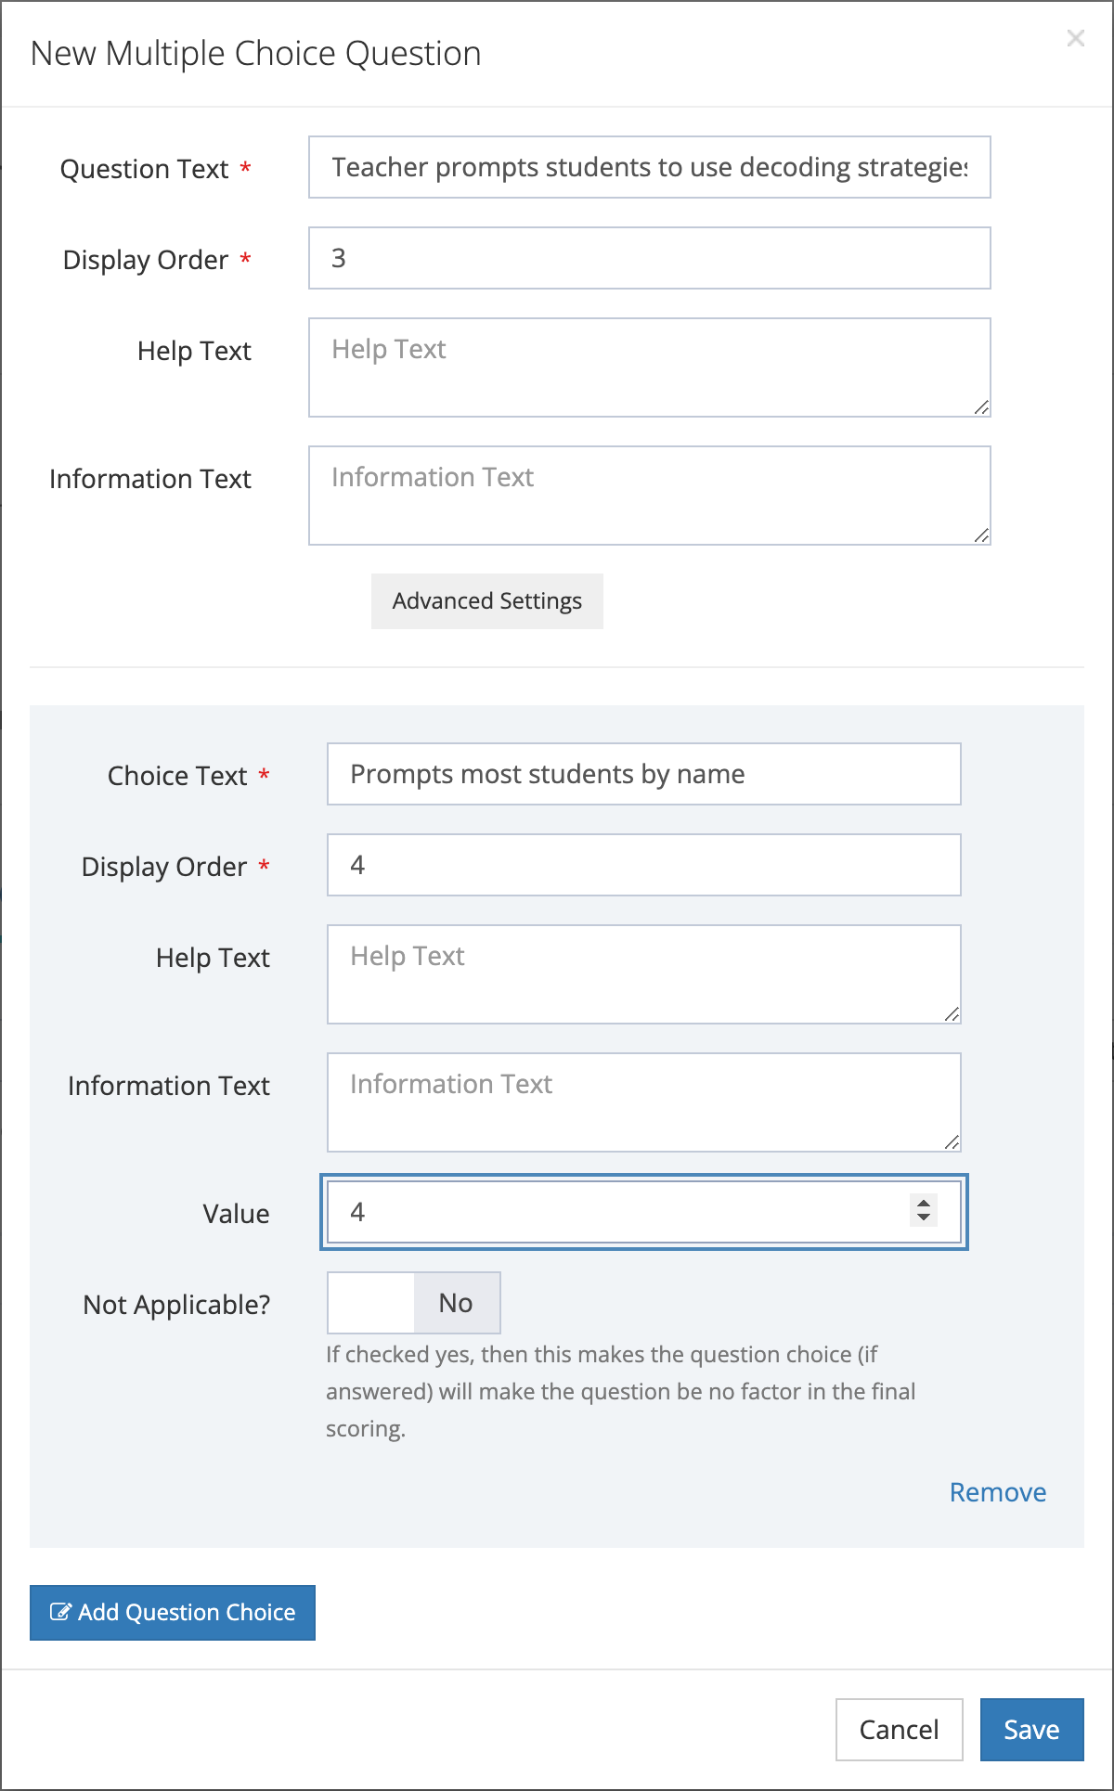
Task: Add Question Choice
Action: (173, 1613)
